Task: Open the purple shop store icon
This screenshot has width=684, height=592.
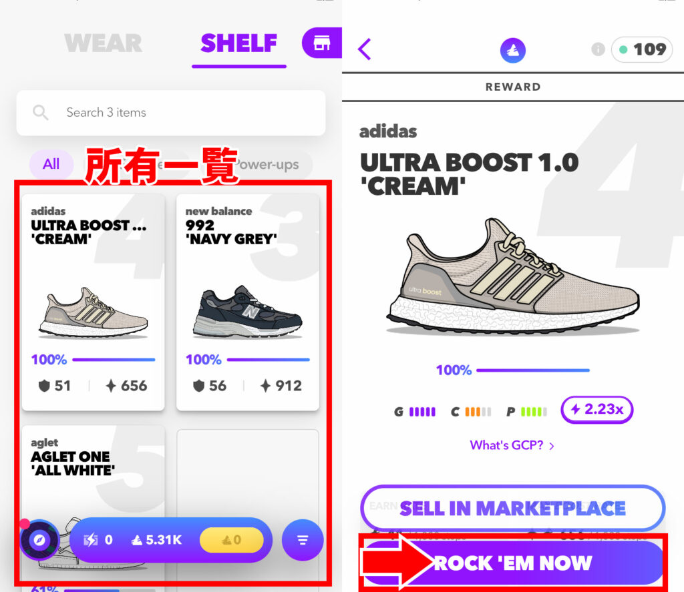Action: pos(322,43)
